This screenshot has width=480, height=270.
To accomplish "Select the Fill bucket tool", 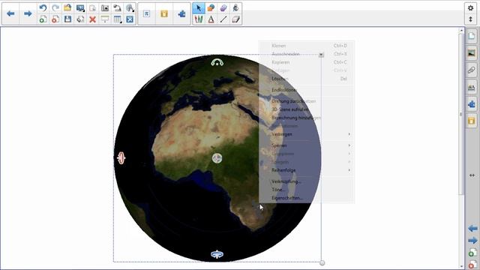I will (x=235, y=8).
